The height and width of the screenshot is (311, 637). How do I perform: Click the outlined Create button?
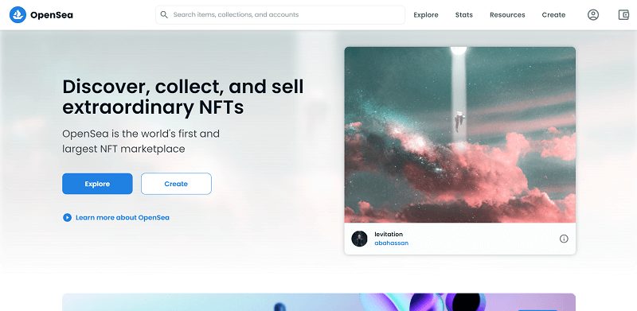(x=176, y=184)
